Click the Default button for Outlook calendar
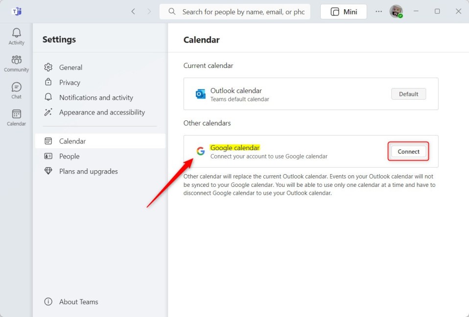 click(408, 94)
